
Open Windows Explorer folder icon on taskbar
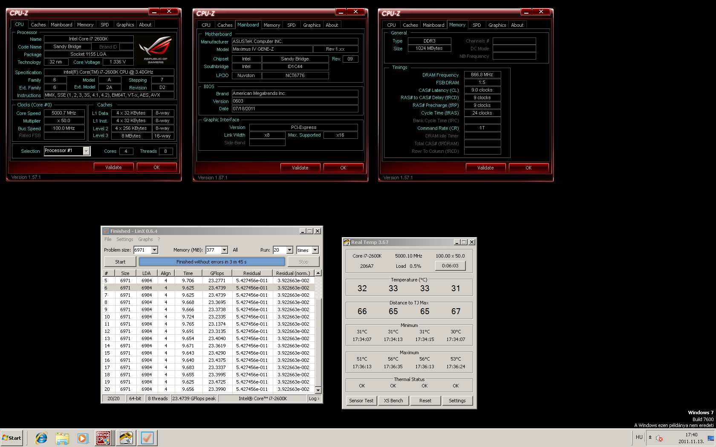62,438
